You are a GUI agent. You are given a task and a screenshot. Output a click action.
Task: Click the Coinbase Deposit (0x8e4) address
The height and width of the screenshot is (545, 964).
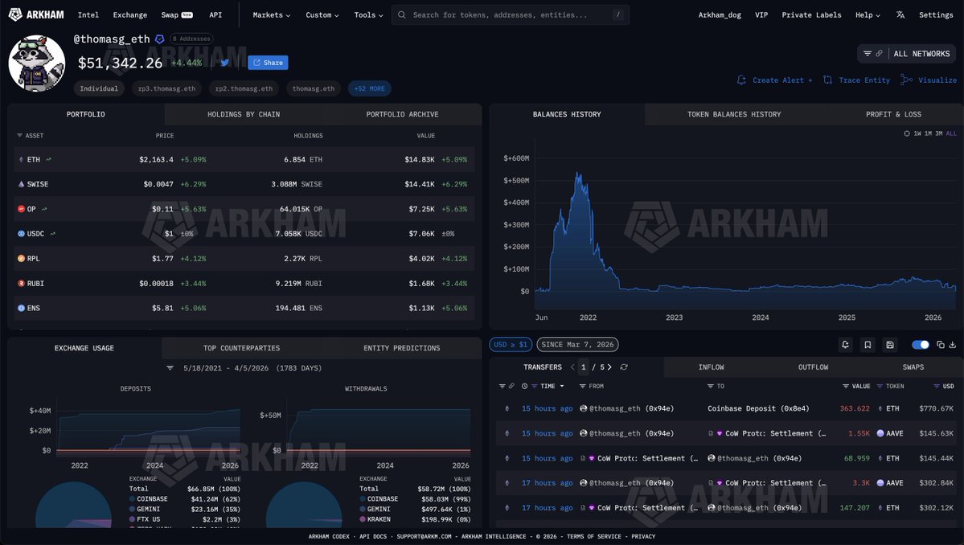758,408
